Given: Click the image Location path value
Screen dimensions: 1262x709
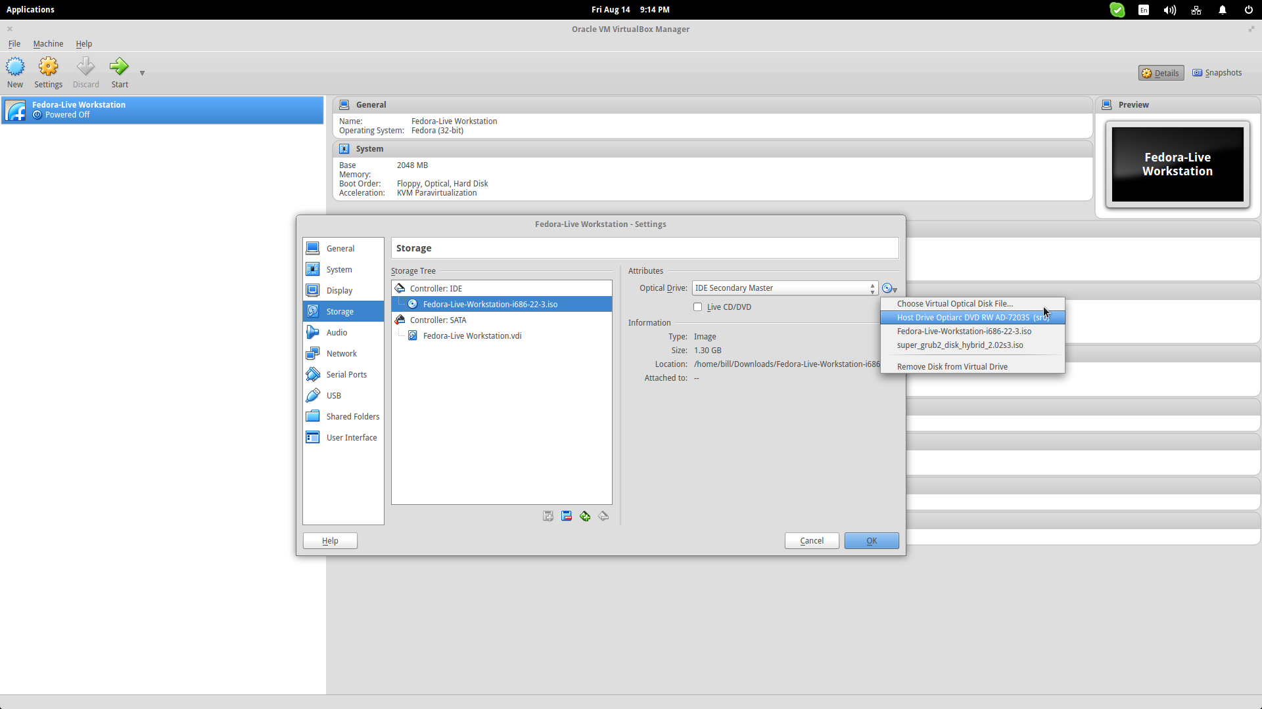Looking at the screenshot, I should tap(787, 364).
